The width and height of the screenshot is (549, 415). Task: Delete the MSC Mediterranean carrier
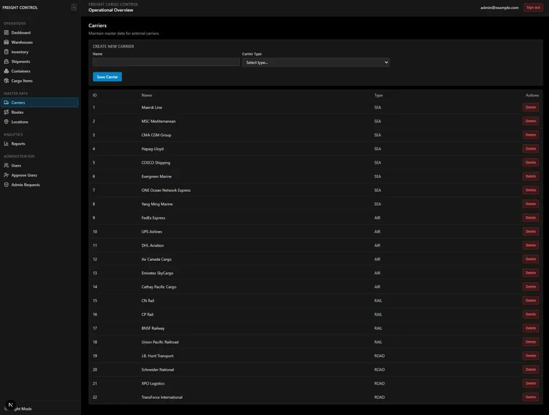click(530, 121)
